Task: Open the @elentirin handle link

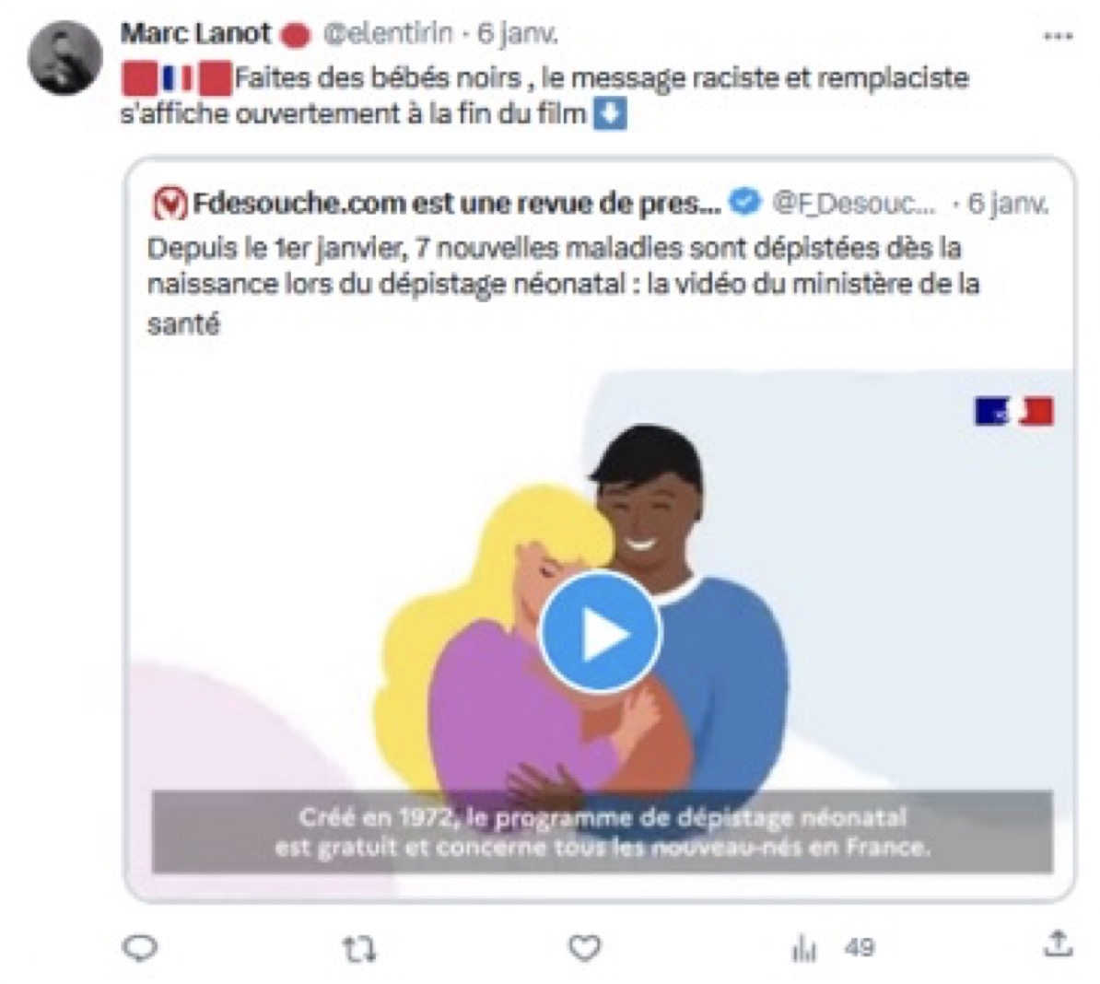Action: 387,34
